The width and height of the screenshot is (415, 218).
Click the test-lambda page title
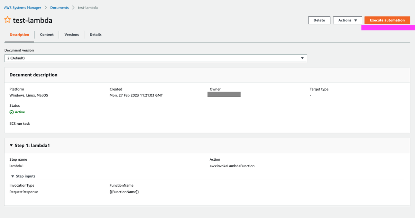33,20
